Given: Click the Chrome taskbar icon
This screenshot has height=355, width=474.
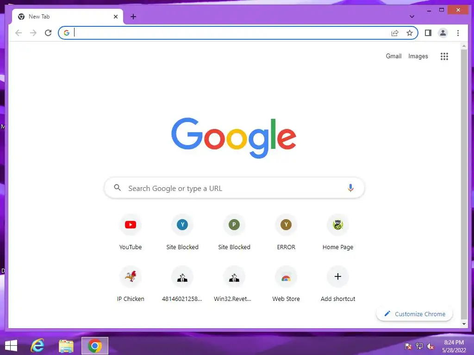Looking at the screenshot, I should pos(94,346).
